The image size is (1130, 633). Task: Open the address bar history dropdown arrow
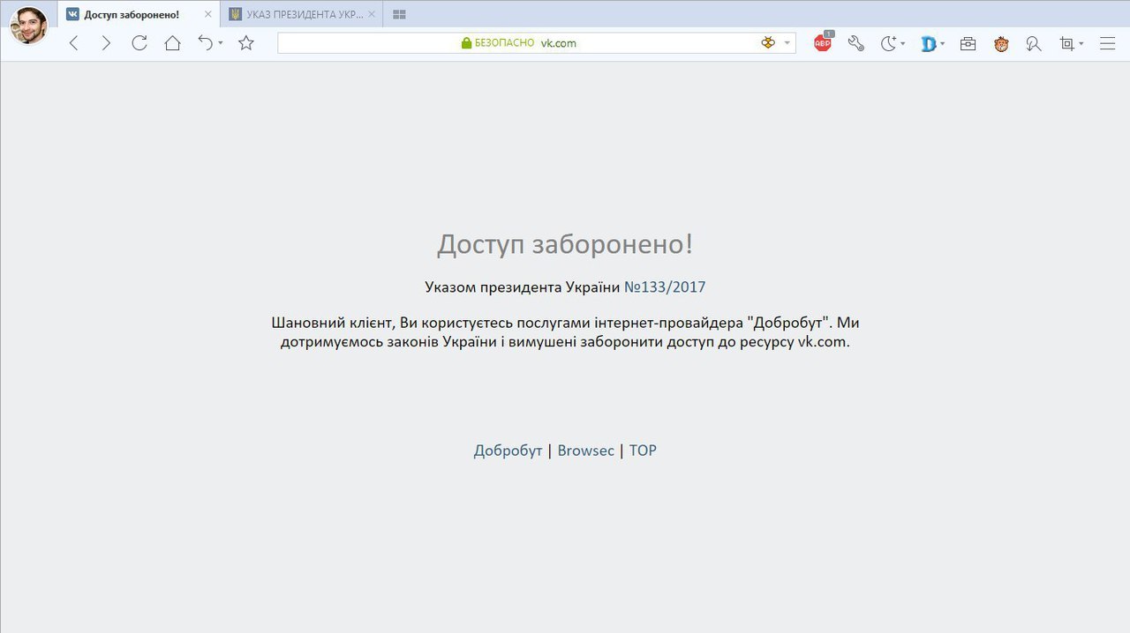coord(787,42)
